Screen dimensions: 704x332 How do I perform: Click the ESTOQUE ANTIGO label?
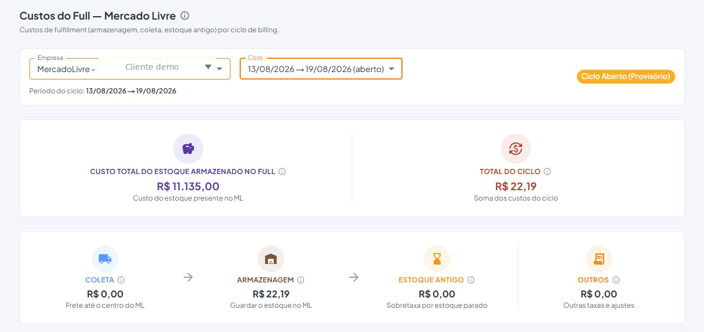pos(431,280)
